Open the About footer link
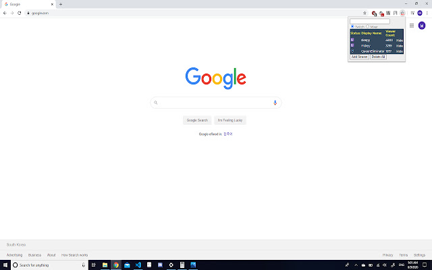The width and height of the screenshot is (432, 270). click(51, 255)
